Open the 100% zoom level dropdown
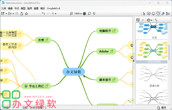The image size is (172, 110). (78, 14)
